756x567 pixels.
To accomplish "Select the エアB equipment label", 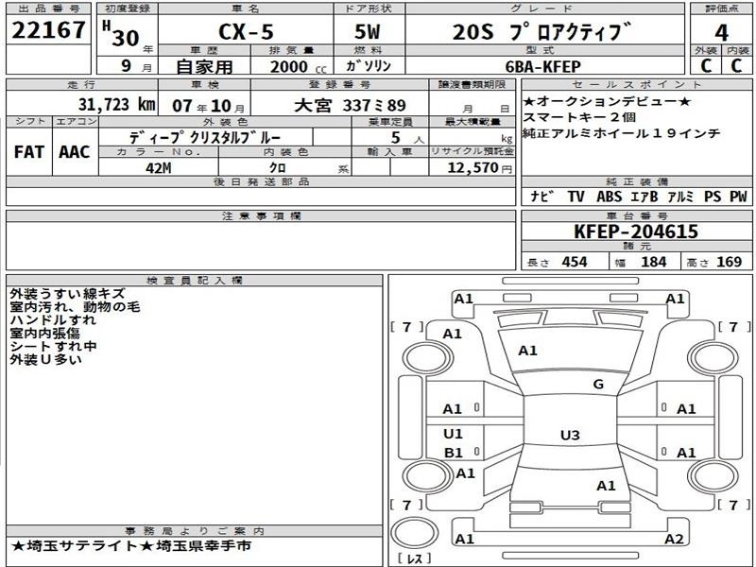I will tap(644, 197).
